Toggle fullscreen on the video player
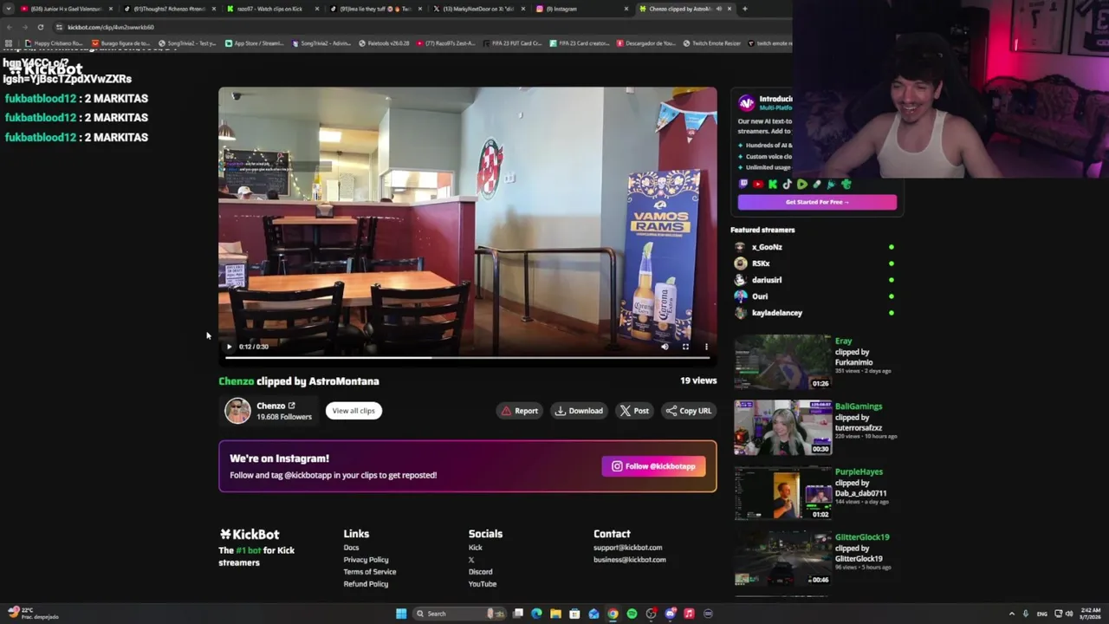Image resolution: width=1109 pixels, height=624 pixels. pos(685,347)
